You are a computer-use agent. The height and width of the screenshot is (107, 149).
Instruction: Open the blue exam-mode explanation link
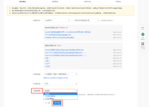click(56, 78)
